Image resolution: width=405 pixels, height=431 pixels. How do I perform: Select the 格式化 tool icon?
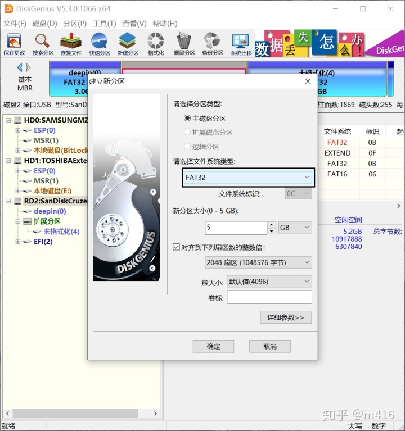tap(156, 44)
